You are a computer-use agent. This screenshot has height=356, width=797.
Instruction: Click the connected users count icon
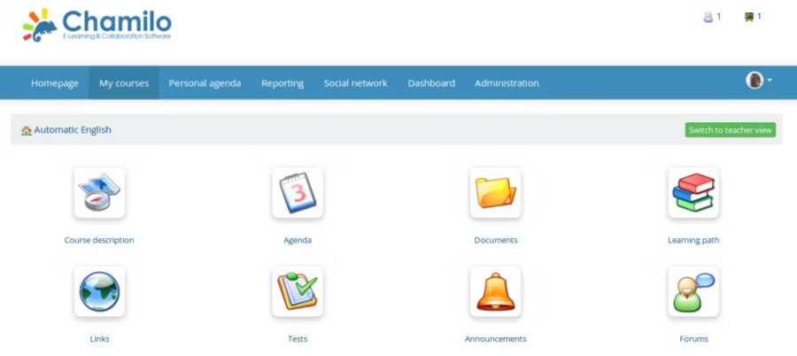tap(708, 17)
